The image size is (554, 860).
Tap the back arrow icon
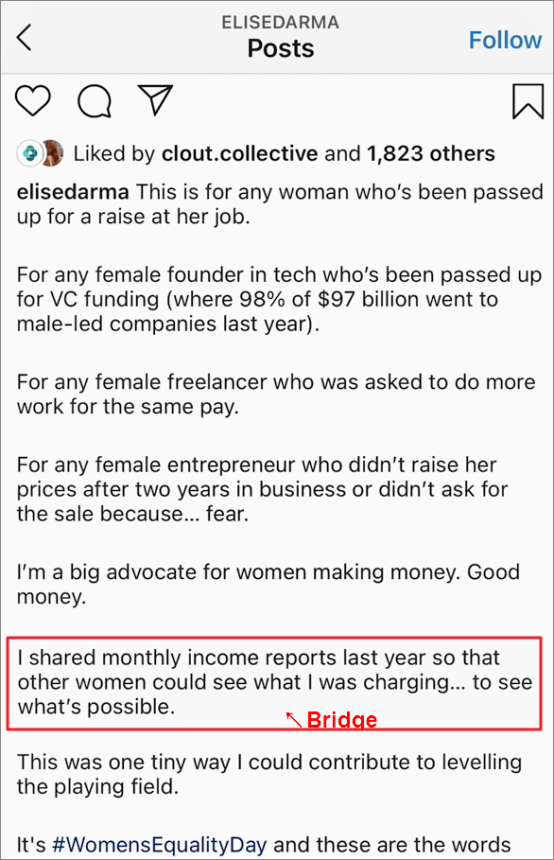(25, 37)
